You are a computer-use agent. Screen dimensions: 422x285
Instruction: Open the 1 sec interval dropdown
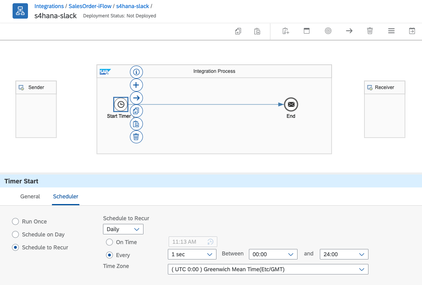[x=192, y=254]
